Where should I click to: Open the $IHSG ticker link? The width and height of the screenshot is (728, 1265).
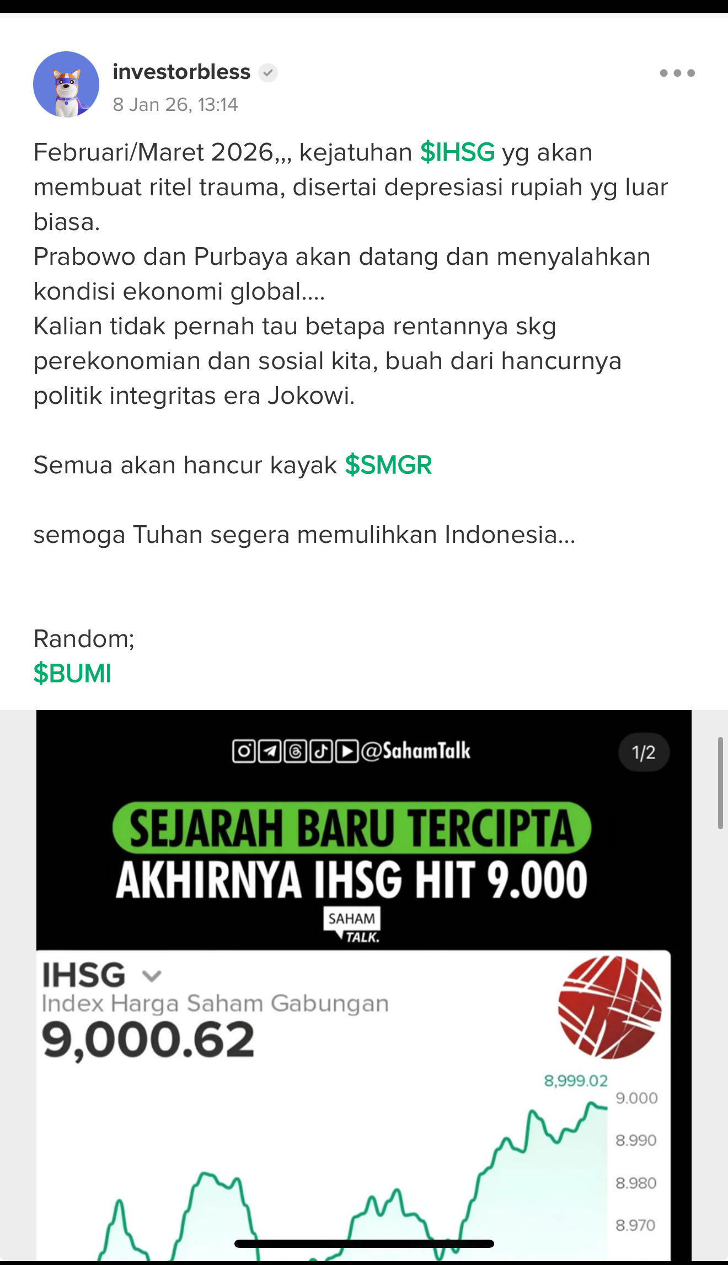click(x=457, y=152)
